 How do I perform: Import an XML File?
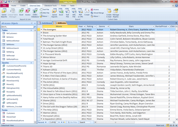[44, 13]
